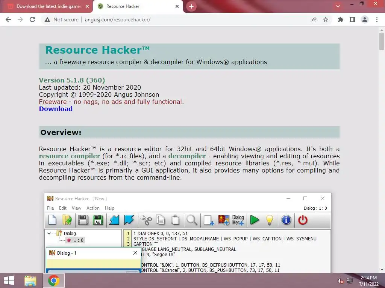The image size is (385, 288).
Task: Collapse the Dialog tree node chevron
Action: (49, 233)
